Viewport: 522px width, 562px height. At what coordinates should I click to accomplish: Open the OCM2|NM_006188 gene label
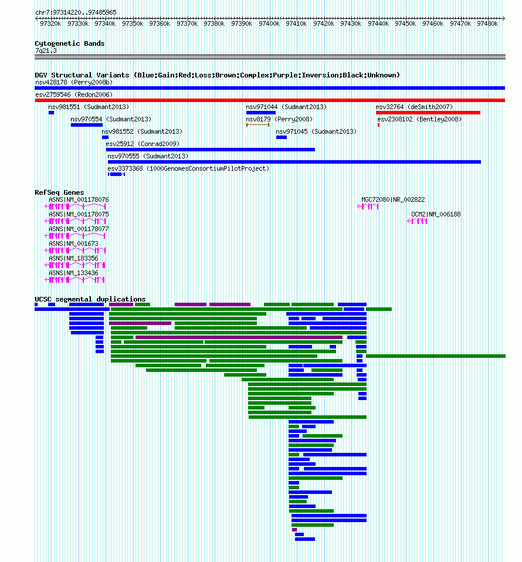pyautogui.click(x=436, y=214)
